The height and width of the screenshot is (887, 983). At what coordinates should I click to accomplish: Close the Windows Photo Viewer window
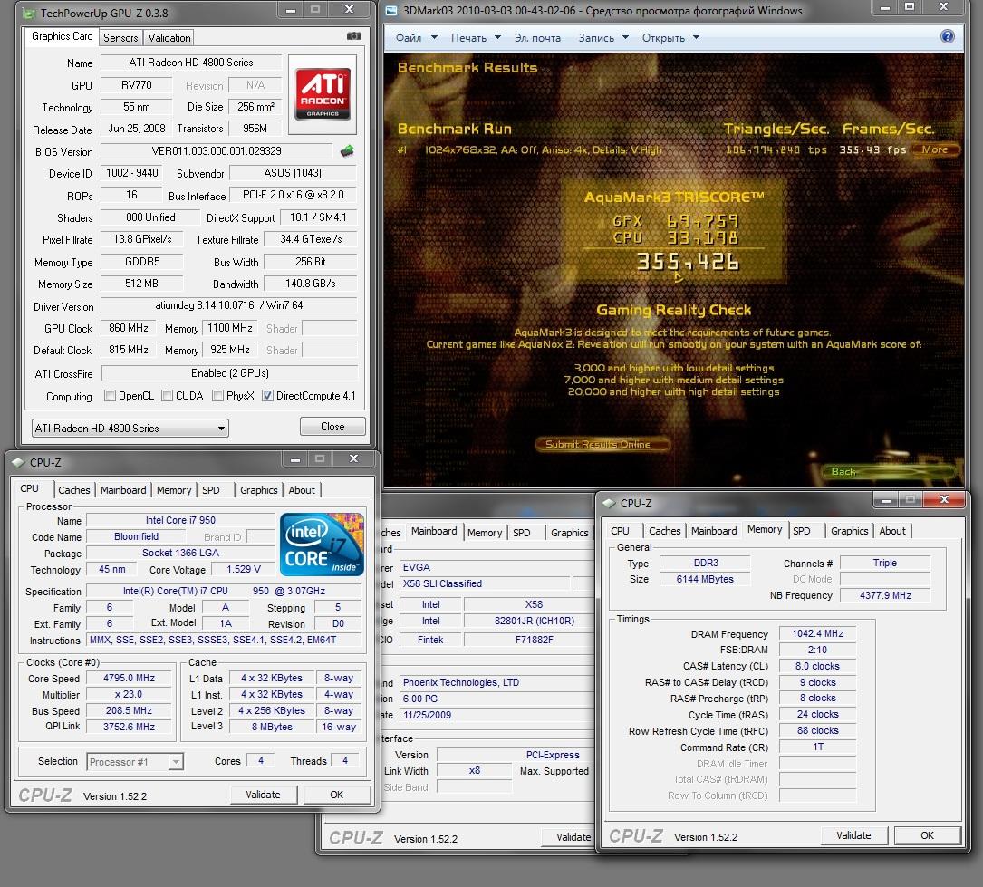click(x=943, y=7)
